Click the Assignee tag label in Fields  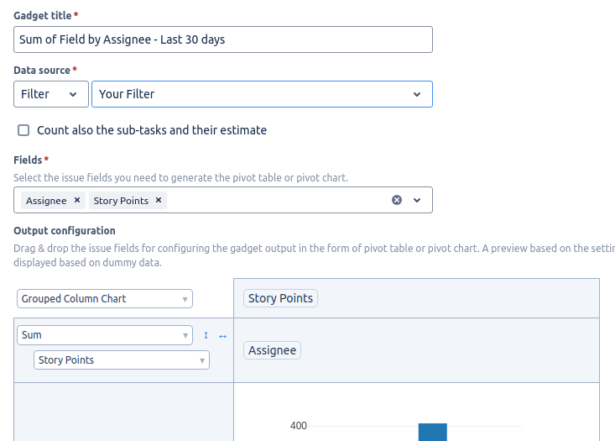46,201
